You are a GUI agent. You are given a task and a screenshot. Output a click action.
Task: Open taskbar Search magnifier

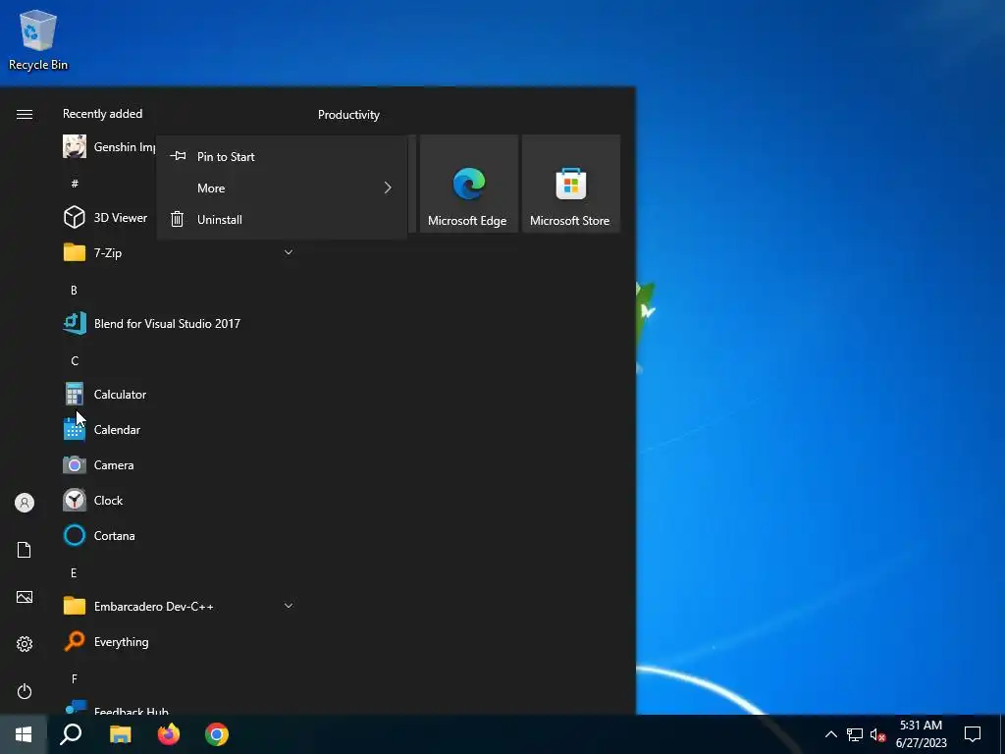tap(71, 734)
